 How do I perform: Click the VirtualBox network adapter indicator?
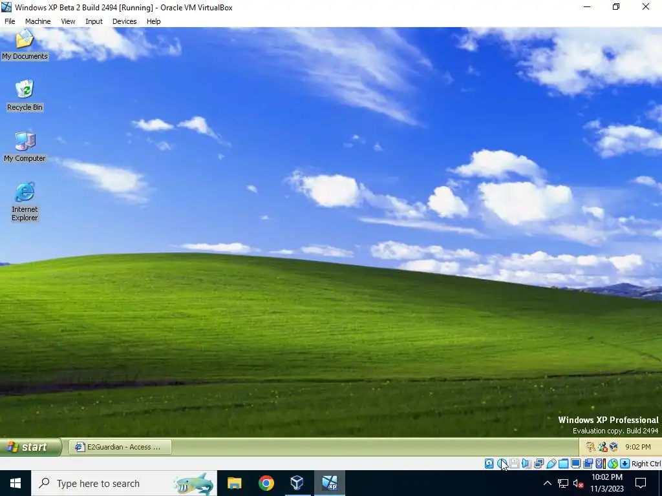(x=539, y=464)
